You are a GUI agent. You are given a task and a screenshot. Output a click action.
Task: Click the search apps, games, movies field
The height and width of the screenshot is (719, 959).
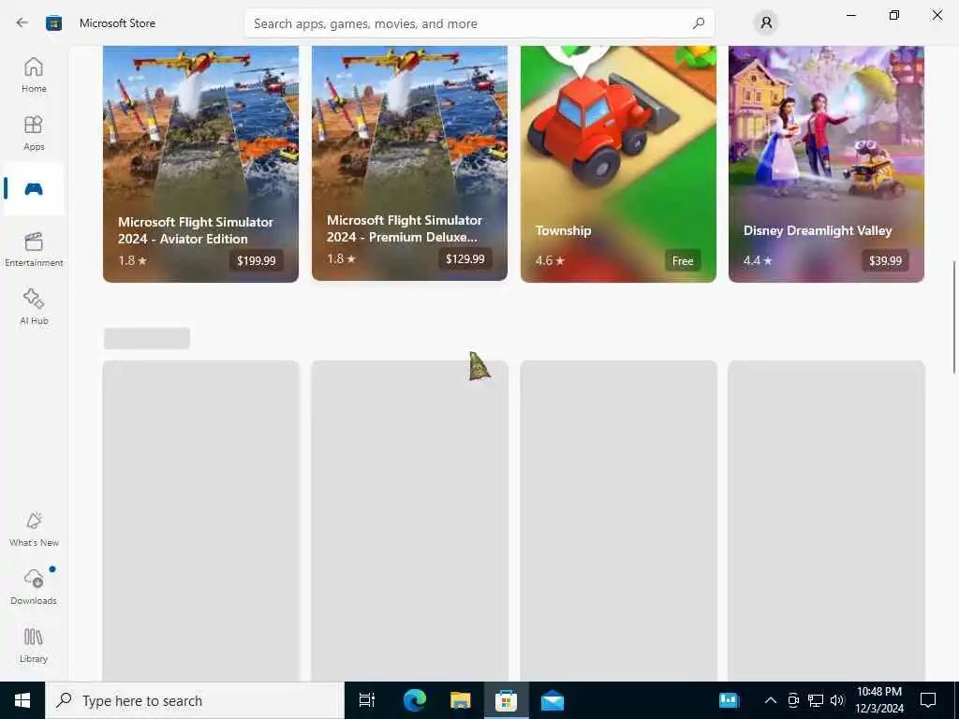pyautogui.click(x=479, y=23)
